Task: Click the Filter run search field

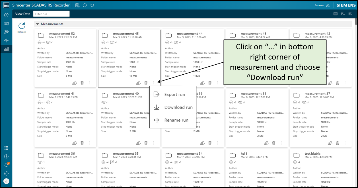Action: click(x=51, y=14)
